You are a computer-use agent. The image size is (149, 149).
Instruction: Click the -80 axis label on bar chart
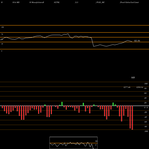tap(145, 127)
